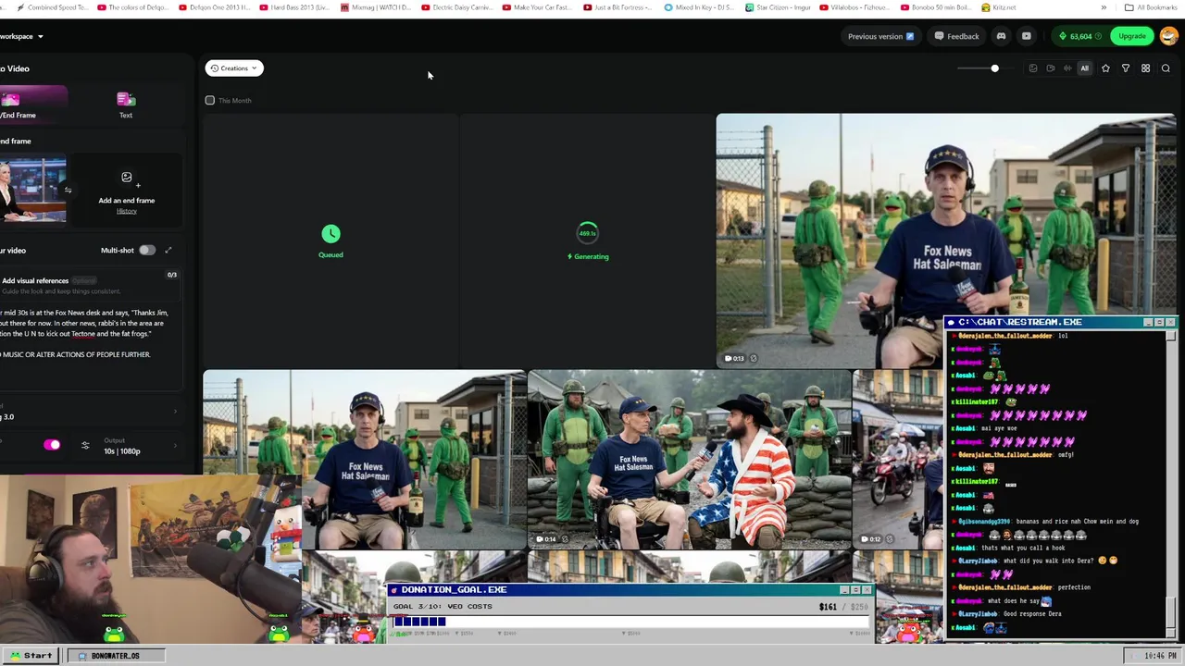Click the 63,604 credits balance
1185x666 pixels.
point(1080,36)
